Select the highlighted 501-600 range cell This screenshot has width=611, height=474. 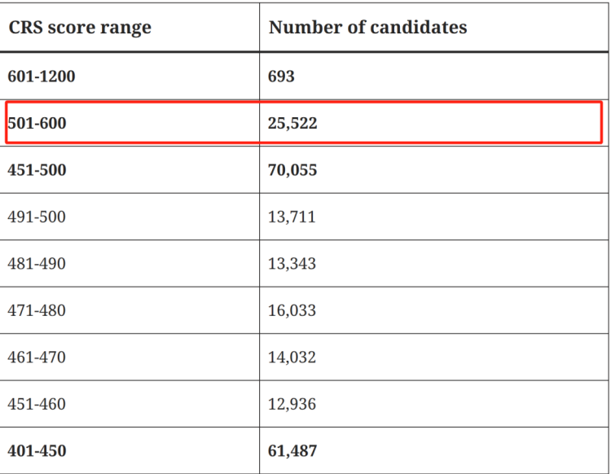(x=37, y=123)
